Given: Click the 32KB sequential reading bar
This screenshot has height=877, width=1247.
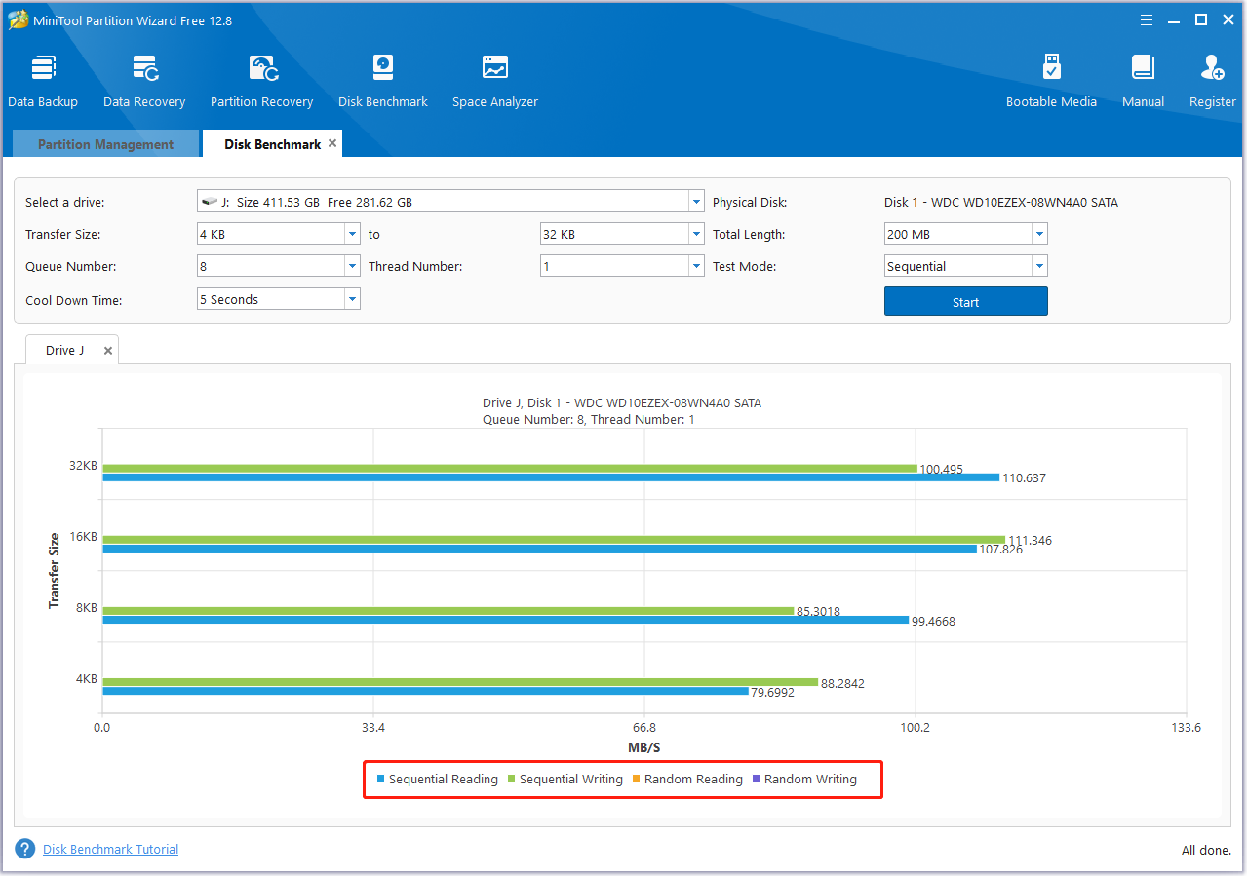Looking at the screenshot, I should (551, 477).
